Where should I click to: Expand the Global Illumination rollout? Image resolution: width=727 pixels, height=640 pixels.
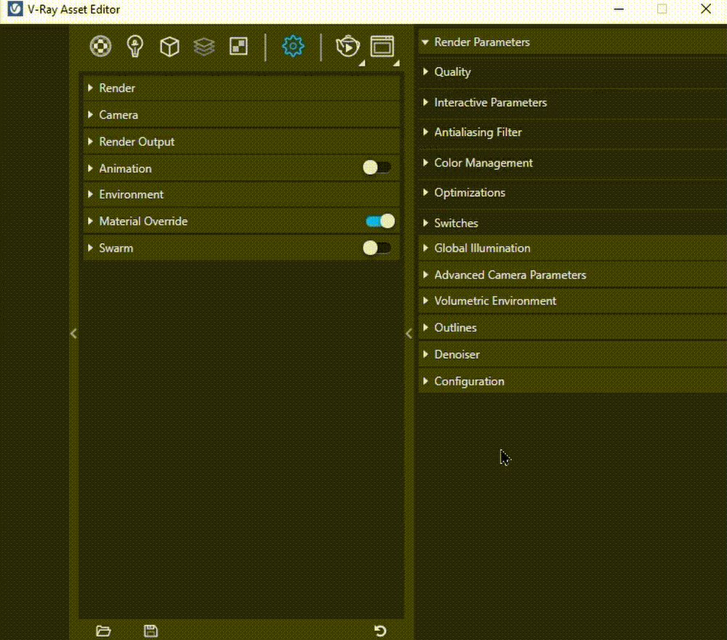(573, 248)
